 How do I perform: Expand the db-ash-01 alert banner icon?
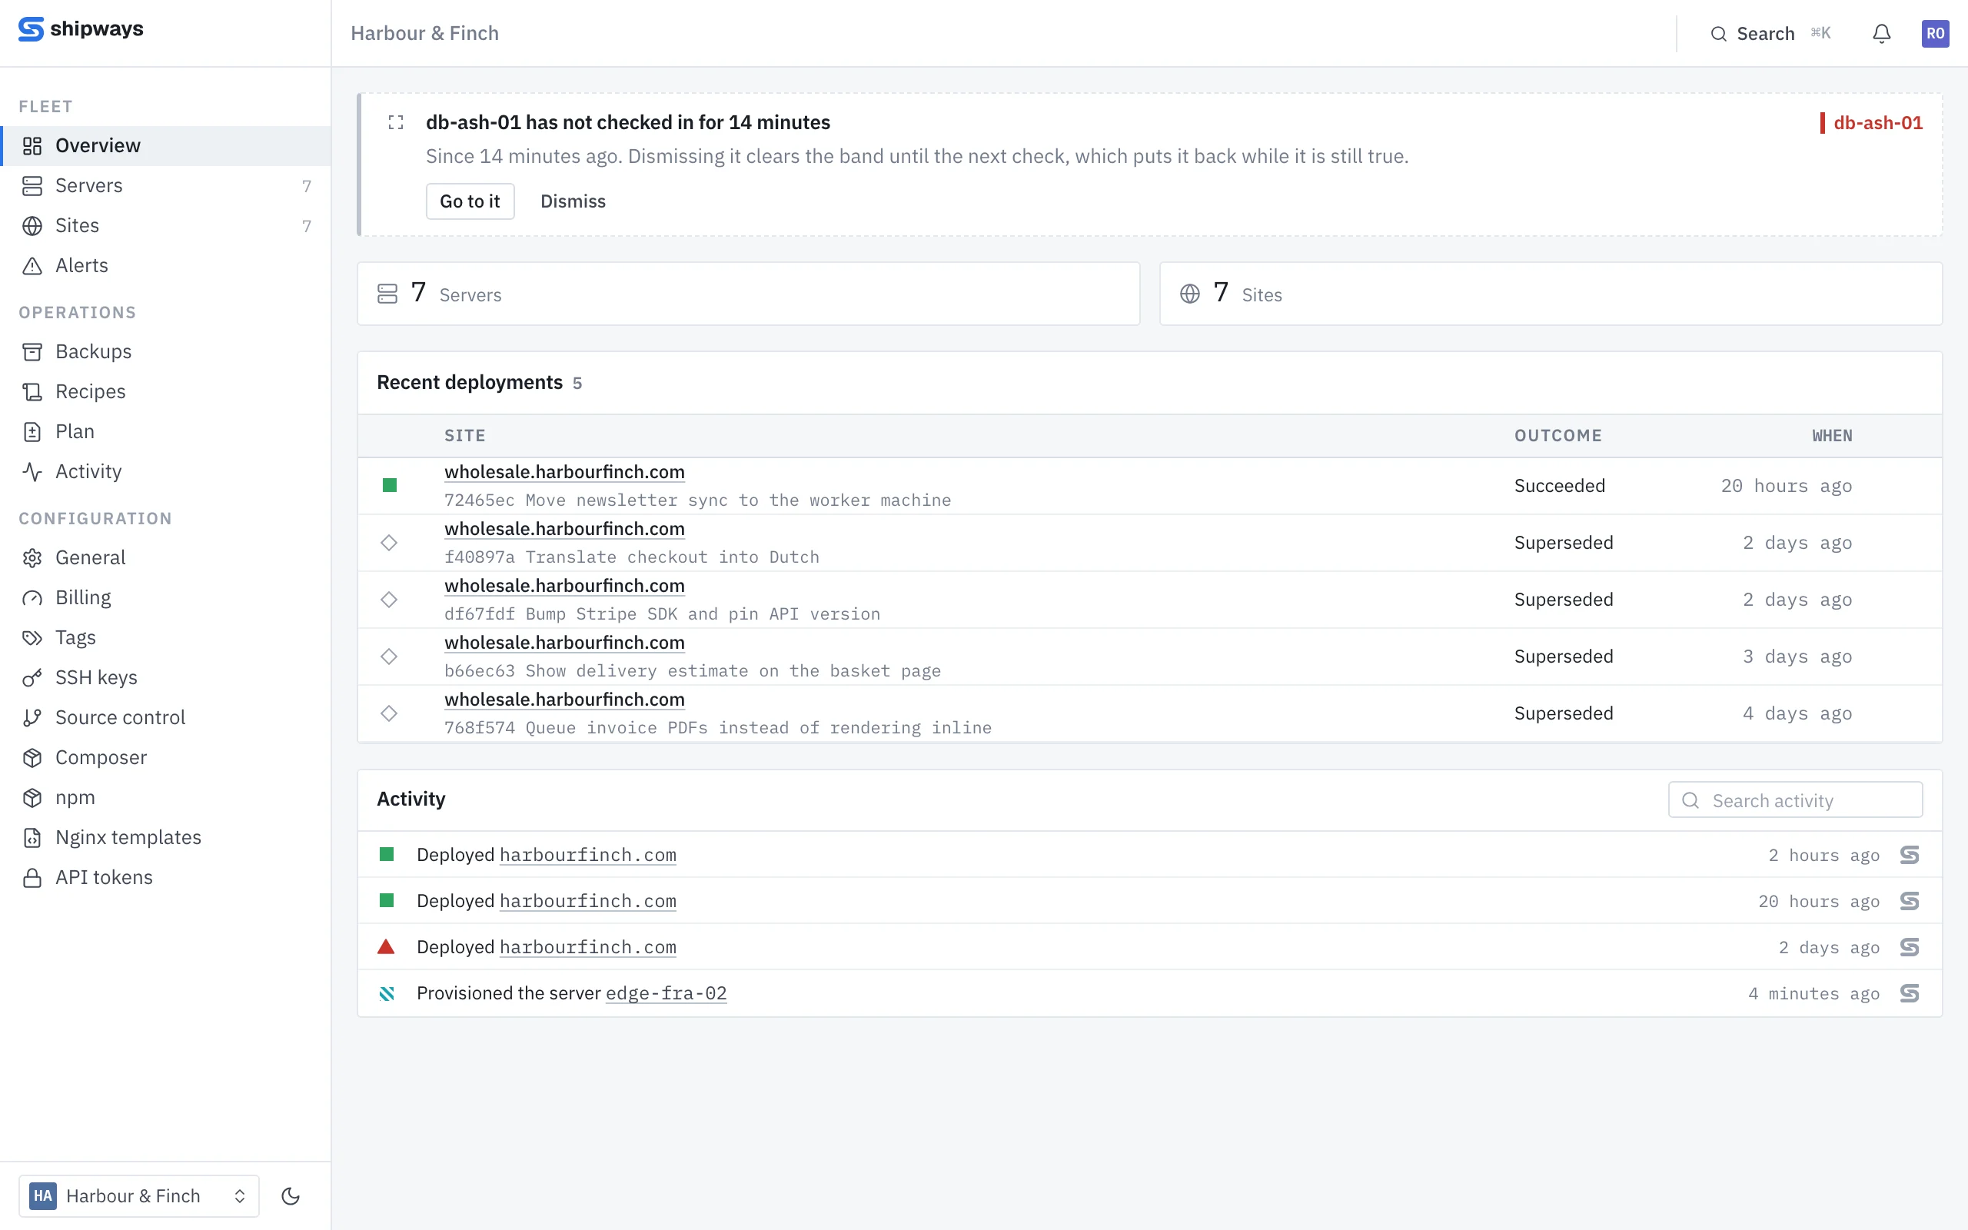[x=396, y=123]
